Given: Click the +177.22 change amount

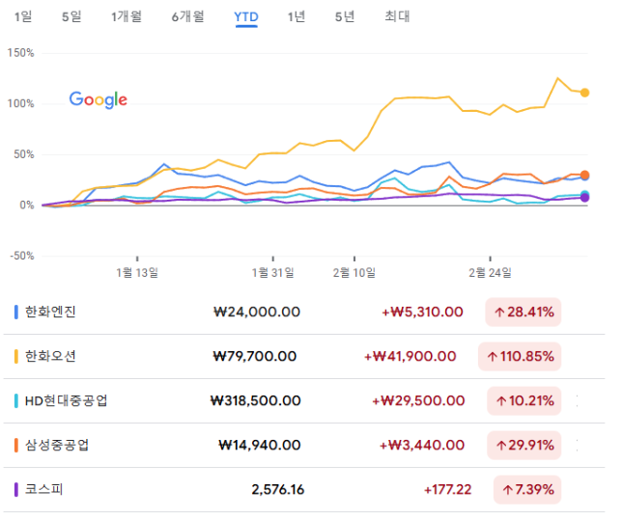Looking at the screenshot, I should [447, 490].
